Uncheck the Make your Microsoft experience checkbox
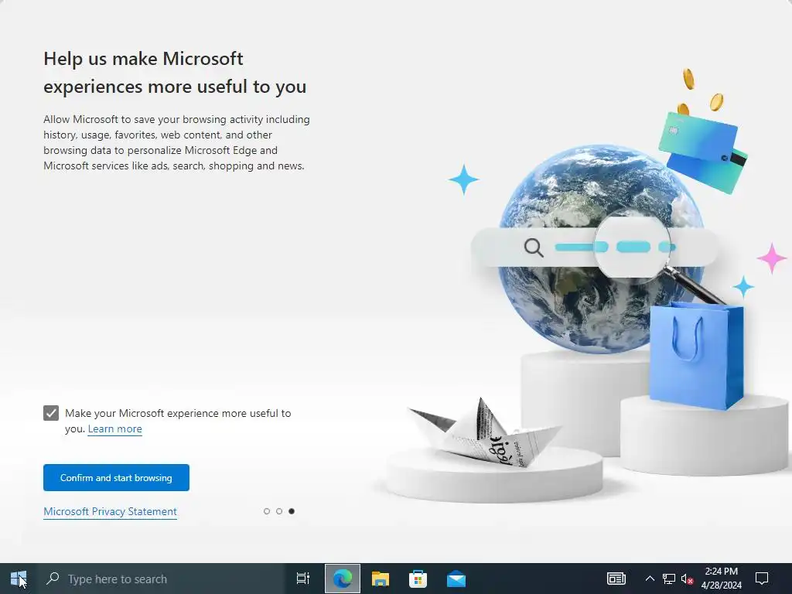This screenshot has height=594, width=792. point(51,413)
